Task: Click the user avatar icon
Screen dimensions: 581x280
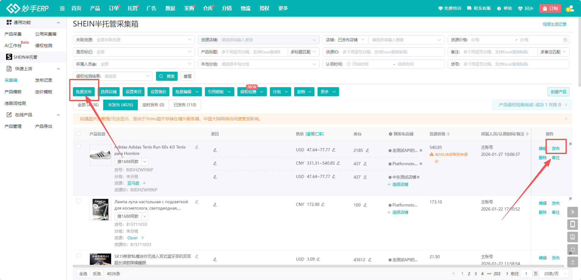Action: coord(570,9)
